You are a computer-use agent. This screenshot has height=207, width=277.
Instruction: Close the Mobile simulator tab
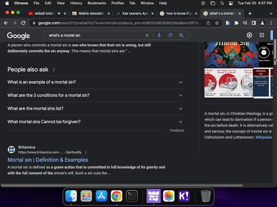tap(109, 13)
